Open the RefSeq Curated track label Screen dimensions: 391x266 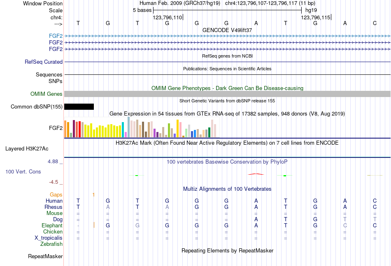(x=43, y=62)
